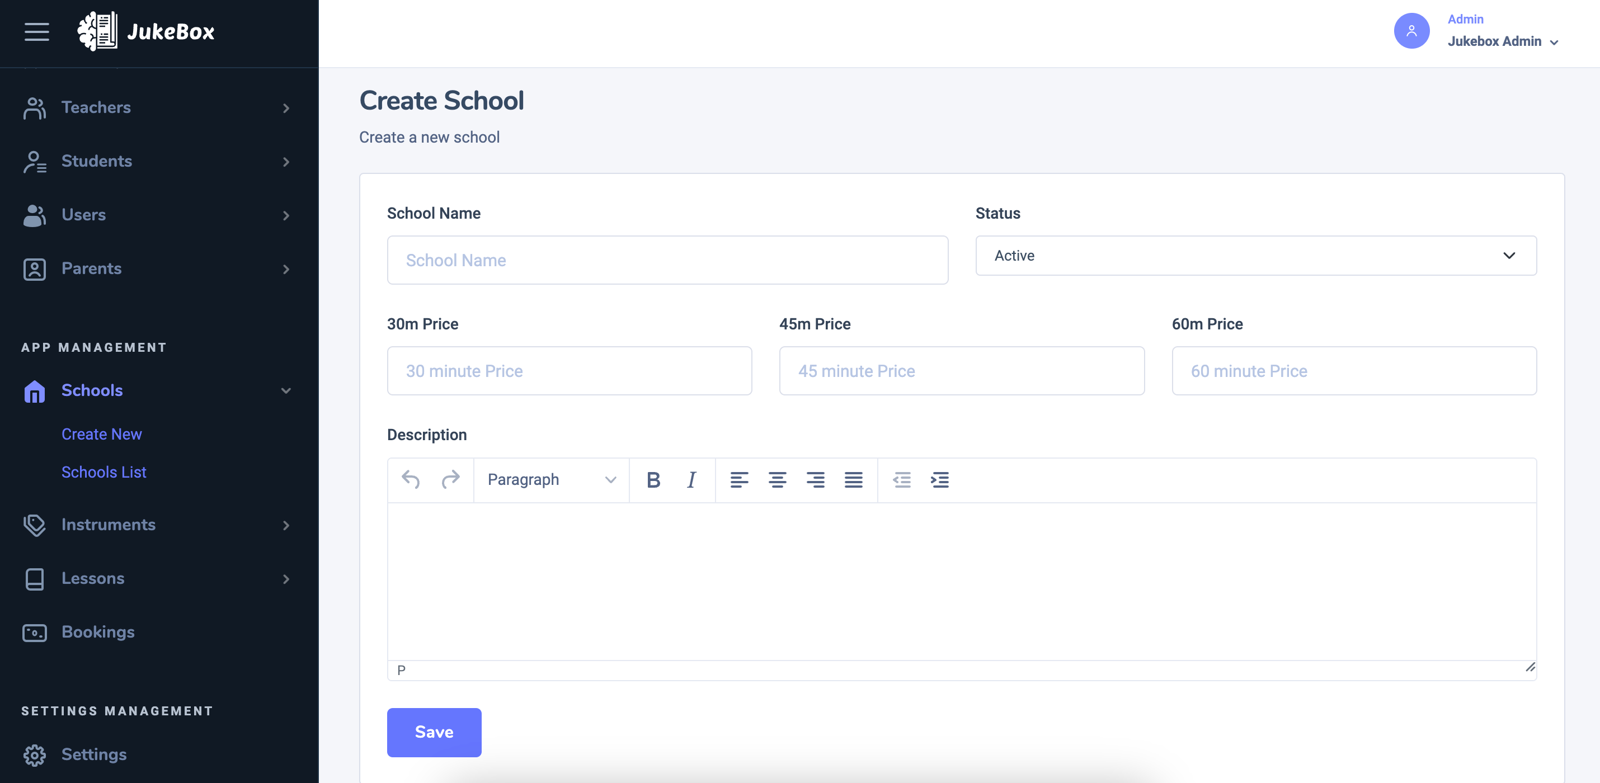Click the School Name input field
Viewport: 1600px width, 783px height.
tap(667, 260)
